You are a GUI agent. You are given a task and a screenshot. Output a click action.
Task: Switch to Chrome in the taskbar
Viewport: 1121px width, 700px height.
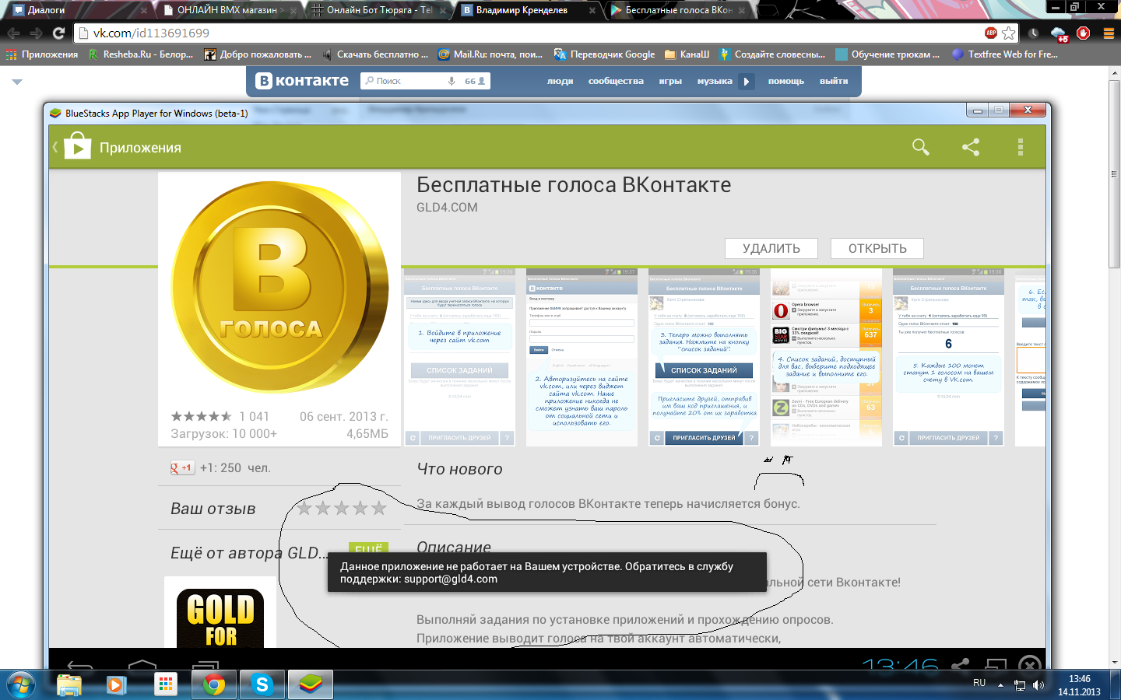pos(213,684)
